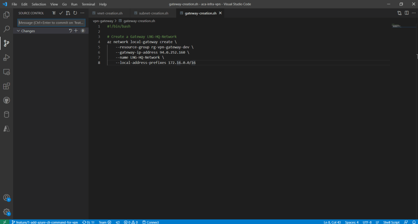This screenshot has width=418, height=224.
Task: Toggle Source Control tree view layout
Action: (x=54, y=13)
